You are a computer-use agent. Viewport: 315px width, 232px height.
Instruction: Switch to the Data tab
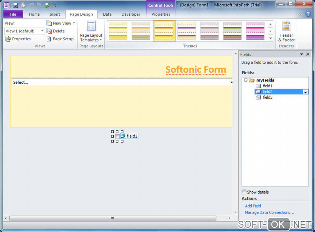(x=107, y=14)
